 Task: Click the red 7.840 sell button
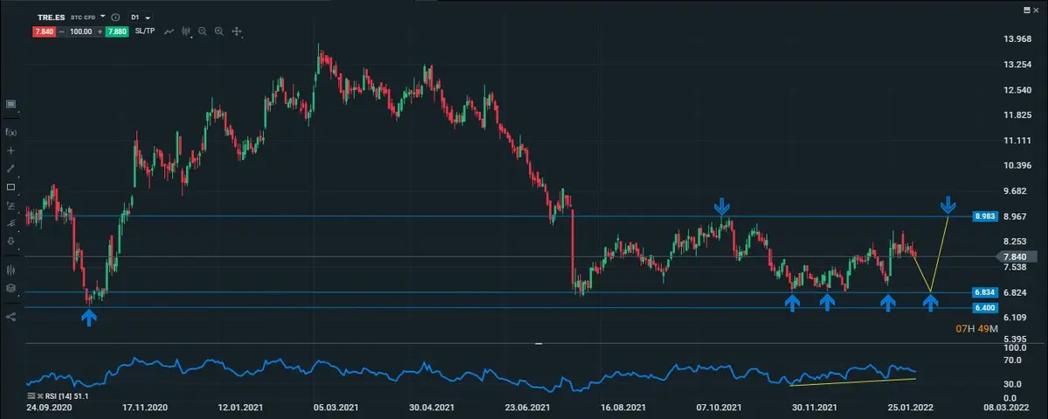45,31
